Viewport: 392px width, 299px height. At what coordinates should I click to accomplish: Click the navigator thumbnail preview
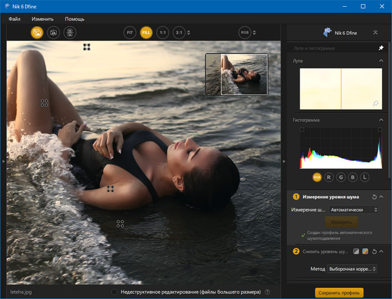pos(237,74)
